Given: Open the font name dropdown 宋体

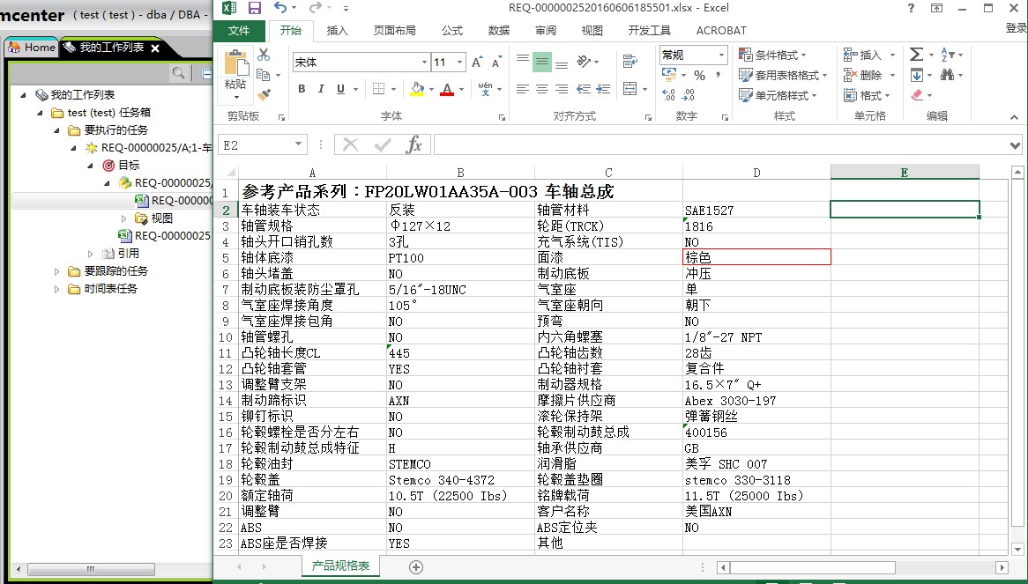Looking at the screenshot, I should coord(360,63).
